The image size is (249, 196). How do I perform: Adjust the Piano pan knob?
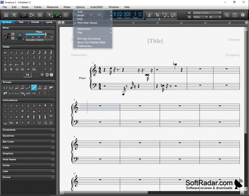[20, 36]
